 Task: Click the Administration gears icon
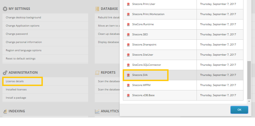tap(5, 73)
